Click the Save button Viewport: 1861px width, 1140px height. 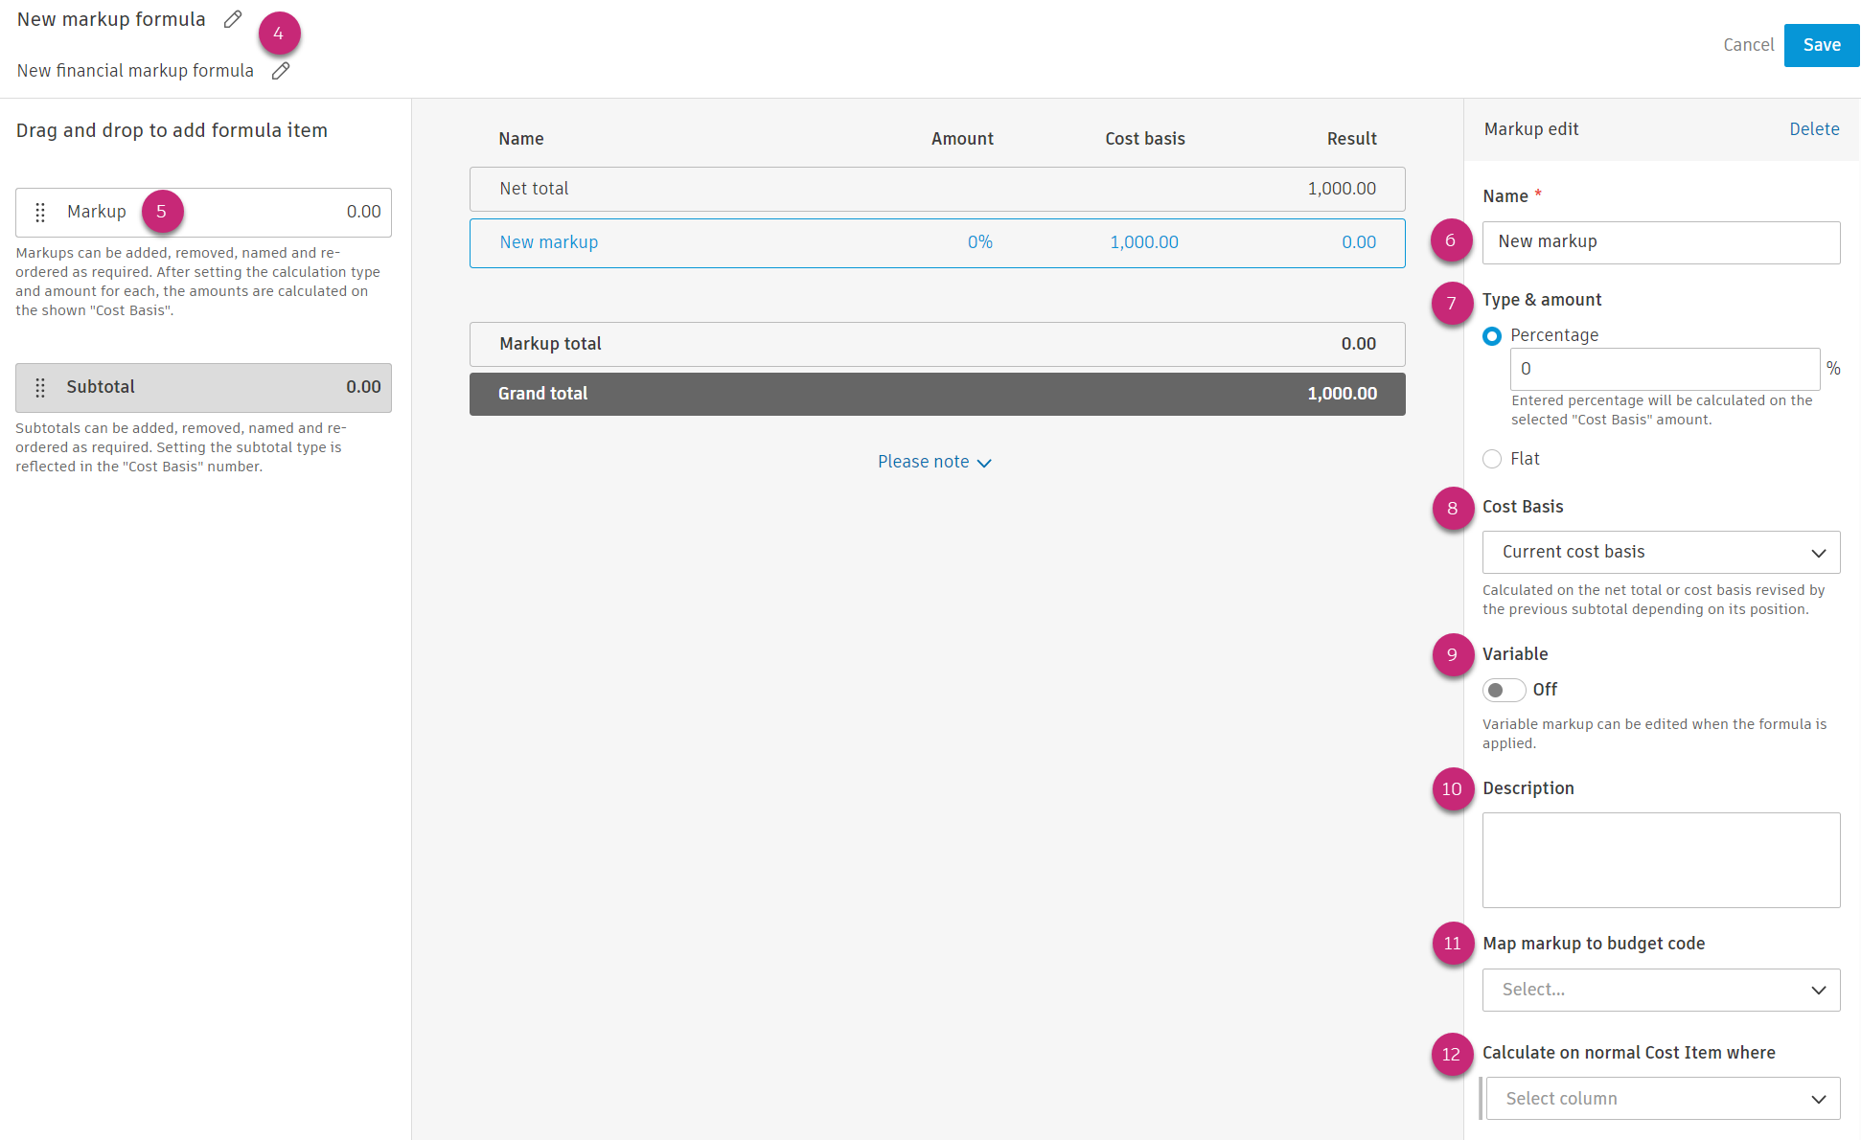click(x=1821, y=45)
